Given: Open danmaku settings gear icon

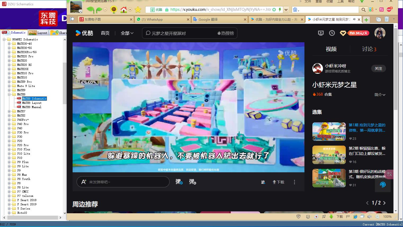Looking at the screenshot, I should coord(193,182).
